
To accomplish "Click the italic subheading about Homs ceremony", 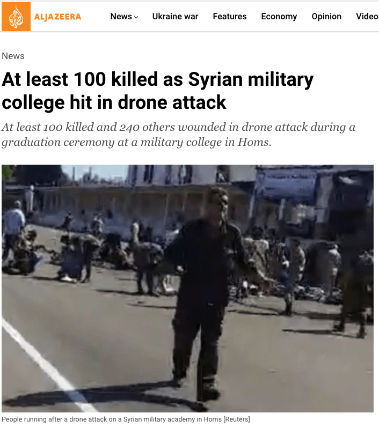I will [178, 135].
